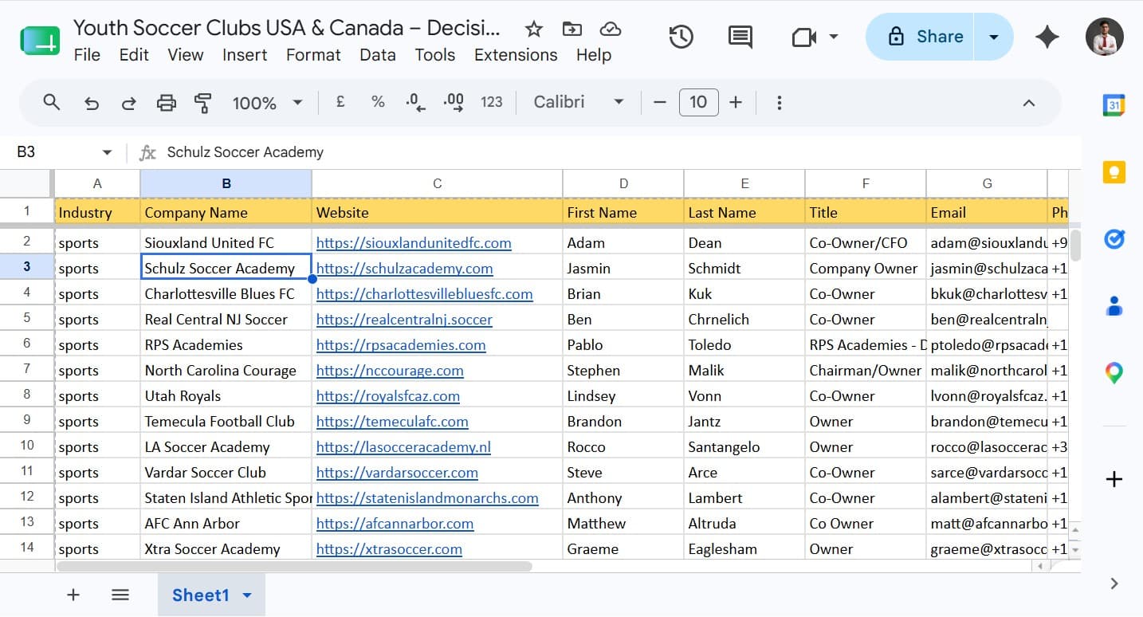Format as currency pound icon
Image resolution: width=1143 pixels, height=617 pixels.
[340, 102]
